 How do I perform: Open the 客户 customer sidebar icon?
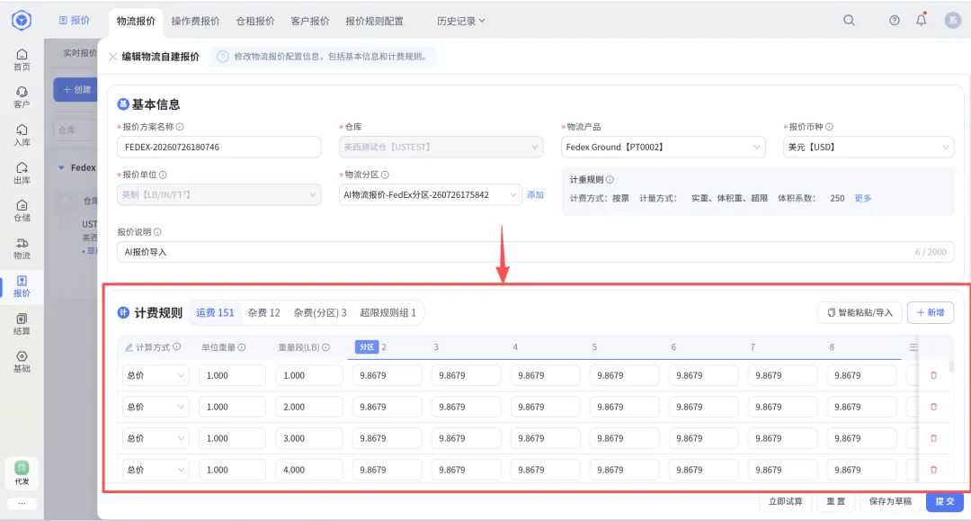[22, 97]
